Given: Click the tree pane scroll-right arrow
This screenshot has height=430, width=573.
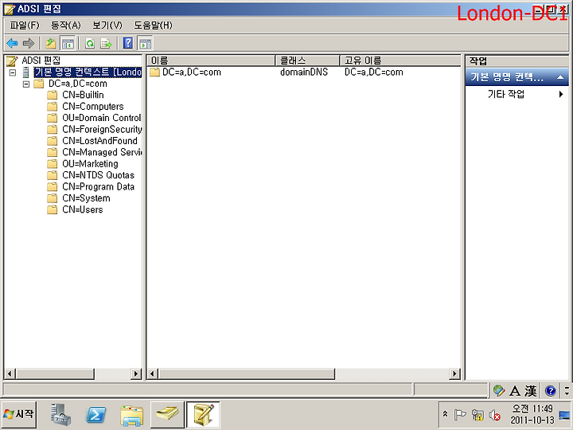Looking at the screenshot, I should point(136,373).
